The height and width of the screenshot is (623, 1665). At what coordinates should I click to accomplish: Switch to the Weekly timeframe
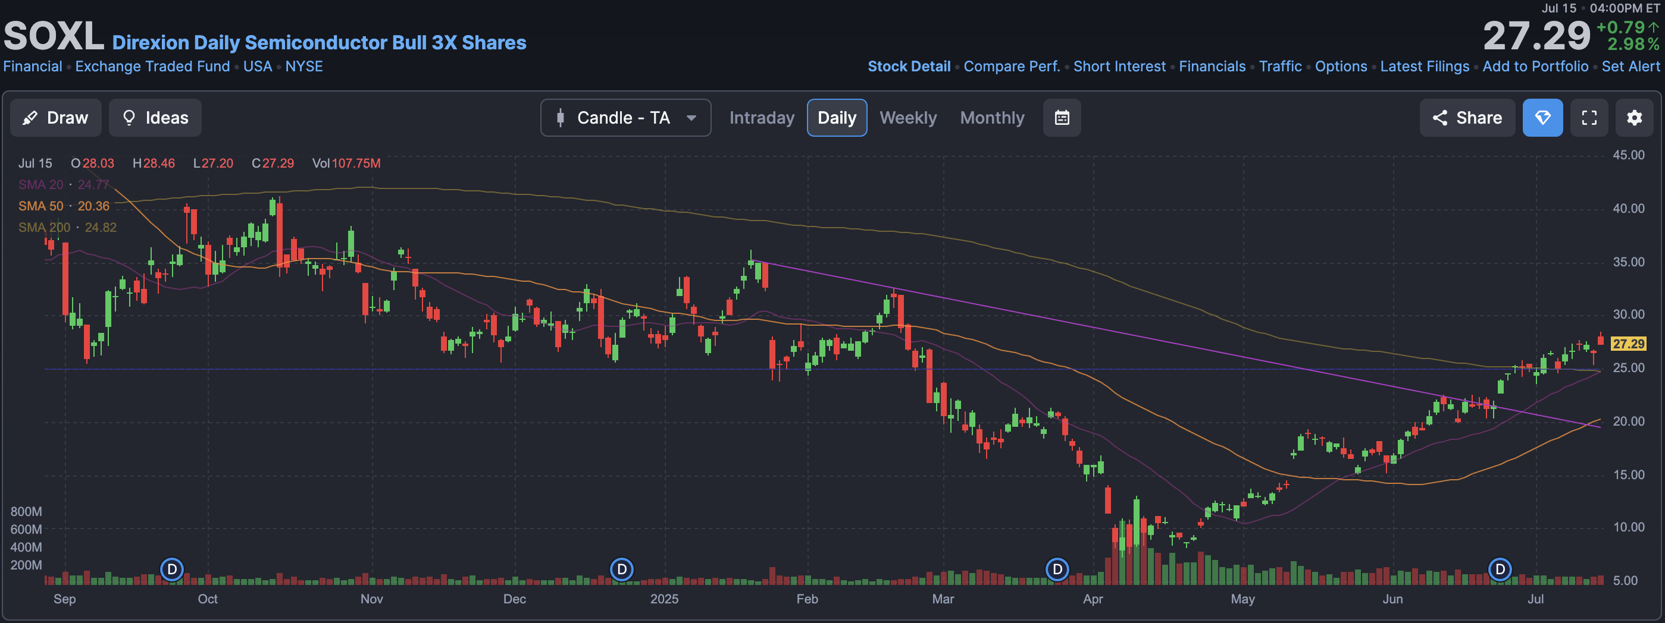pos(907,118)
